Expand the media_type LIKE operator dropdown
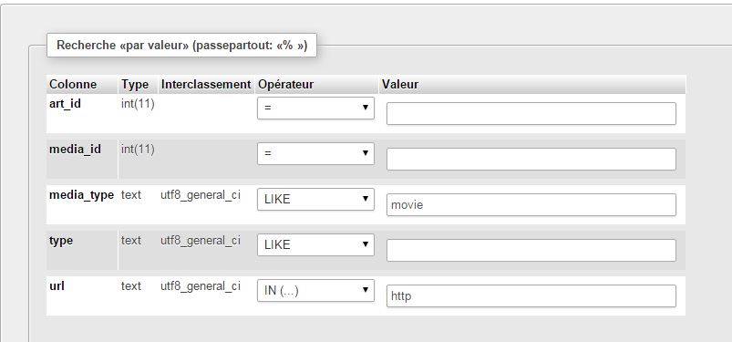 tap(315, 199)
